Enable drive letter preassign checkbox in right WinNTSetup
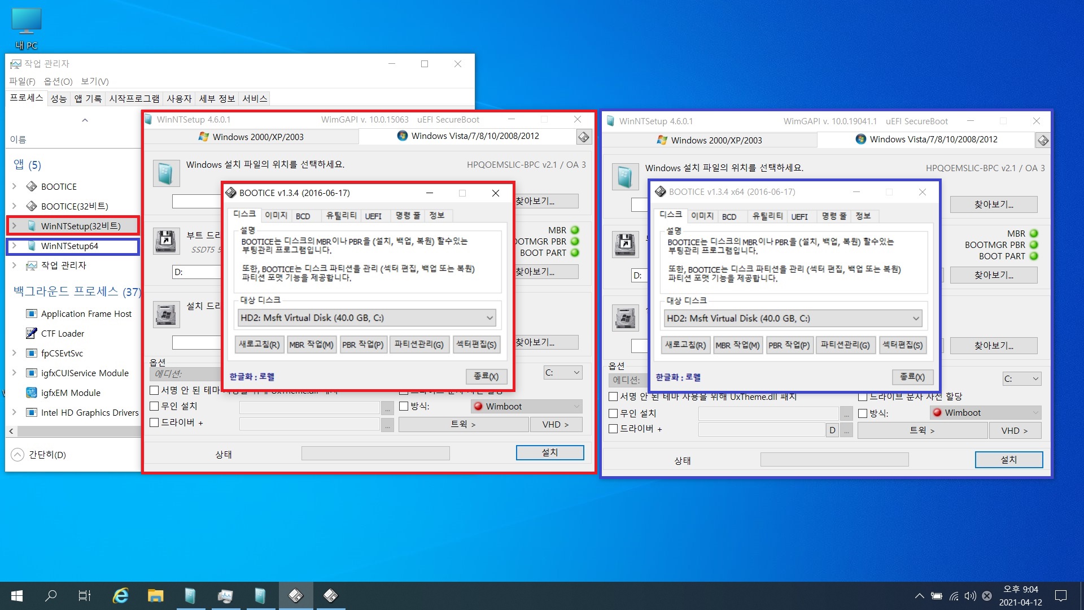Screen dimensions: 1084x610 click(863, 396)
